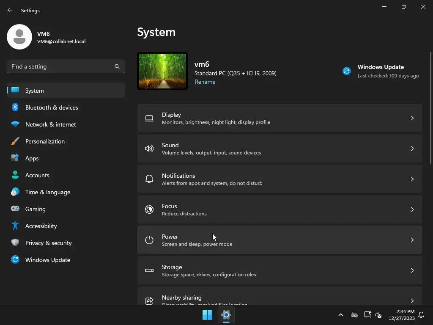Open Sound volume levels settings
The height and width of the screenshot is (325, 433).
point(280,149)
